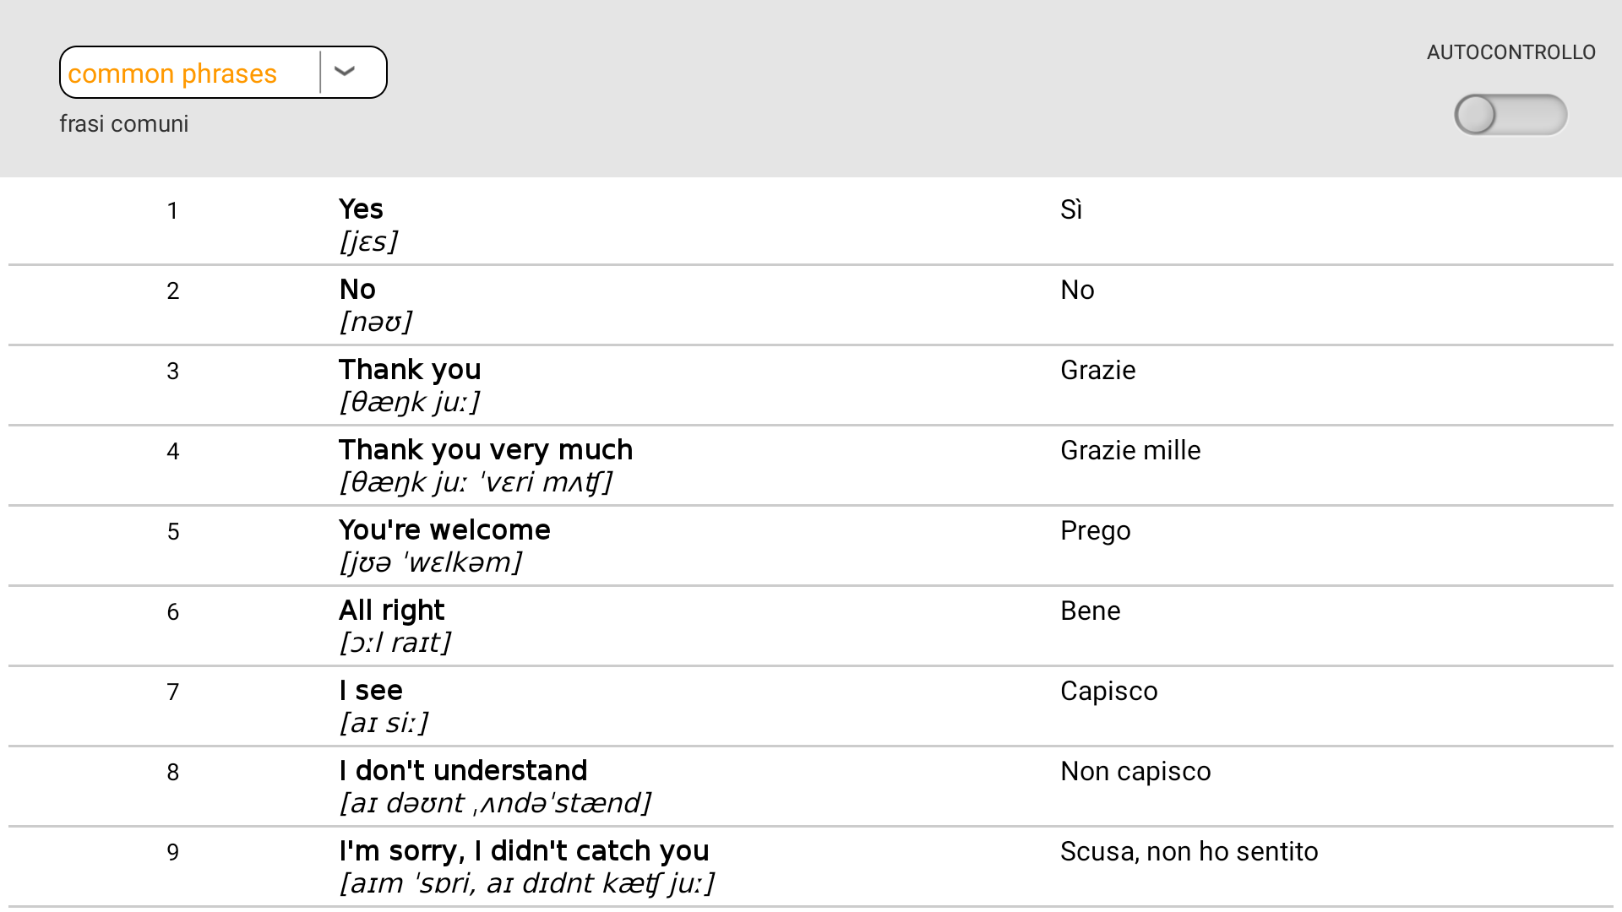Select the "I see" phrase
The image size is (1622, 912).
pos(371,691)
